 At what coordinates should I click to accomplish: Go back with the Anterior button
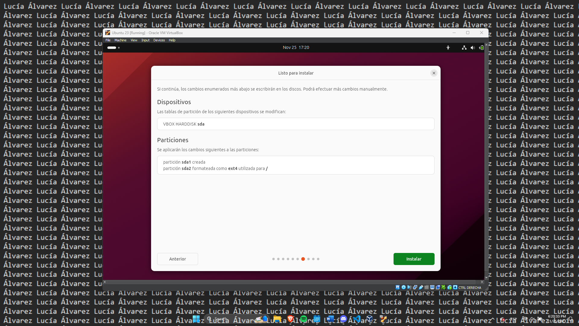click(x=177, y=259)
